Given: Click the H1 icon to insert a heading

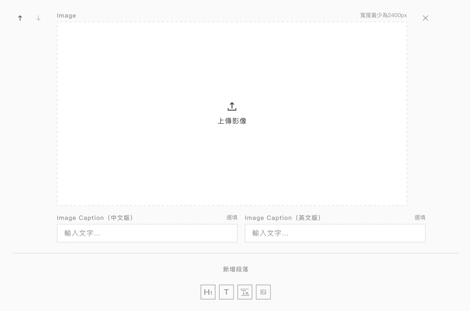Looking at the screenshot, I should 208,292.
